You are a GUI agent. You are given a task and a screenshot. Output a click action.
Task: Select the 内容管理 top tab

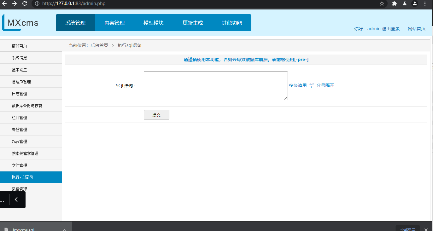click(114, 23)
